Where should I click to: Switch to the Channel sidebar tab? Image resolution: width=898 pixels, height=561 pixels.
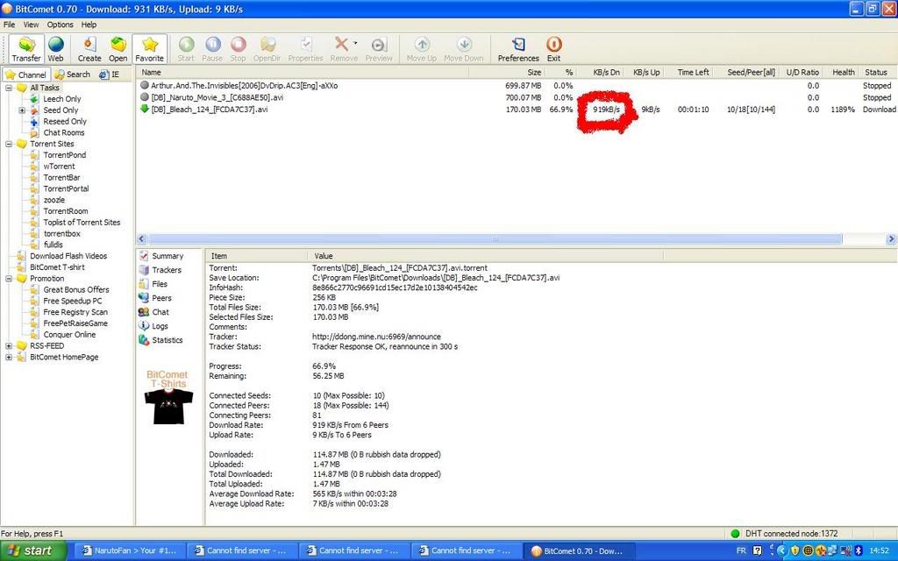click(x=25, y=75)
